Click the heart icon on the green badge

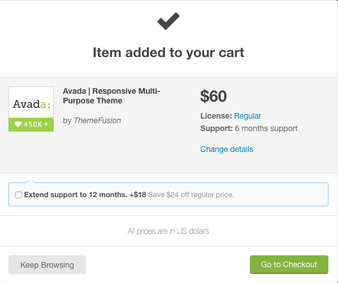pos(18,124)
